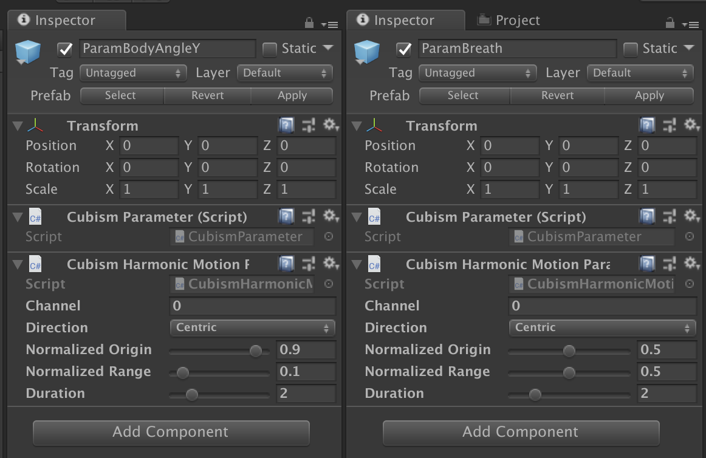The height and width of the screenshot is (458, 706).
Task: Open gear menu of right Cubism Harmonic Motion component
Action: pyautogui.click(x=691, y=264)
